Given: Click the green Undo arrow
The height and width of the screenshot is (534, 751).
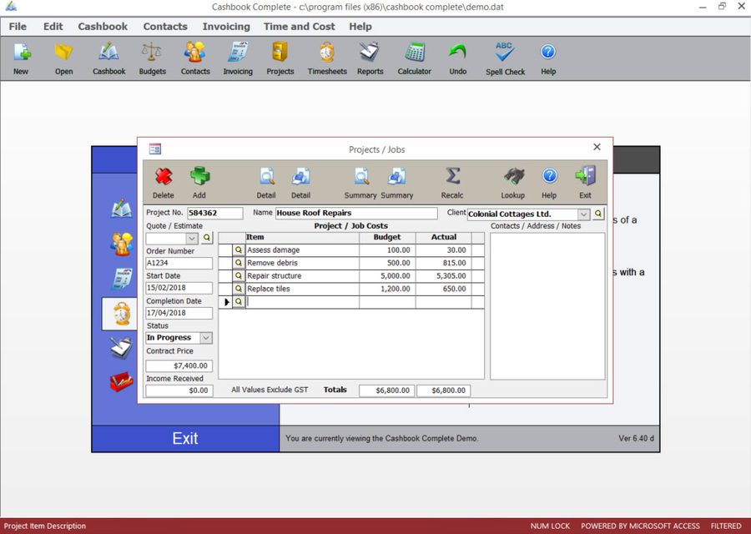Looking at the screenshot, I should coord(457,53).
